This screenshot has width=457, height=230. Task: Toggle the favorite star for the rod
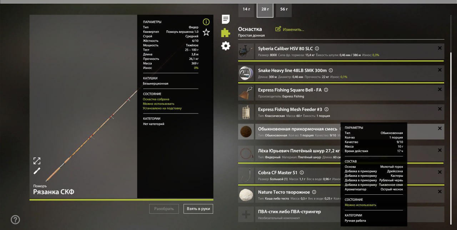pos(206,32)
